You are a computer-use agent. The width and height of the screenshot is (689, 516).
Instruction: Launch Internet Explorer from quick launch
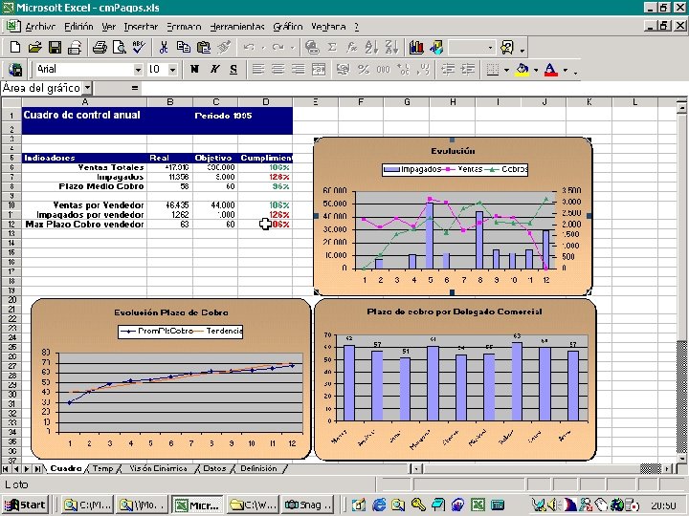[x=378, y=505]
